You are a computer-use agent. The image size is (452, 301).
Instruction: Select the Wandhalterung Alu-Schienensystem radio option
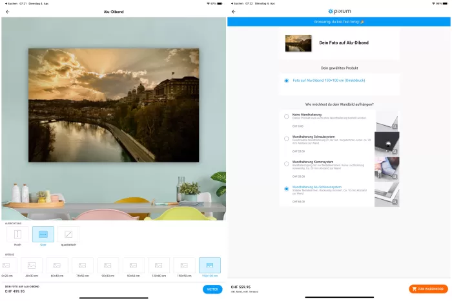(286, 189)
